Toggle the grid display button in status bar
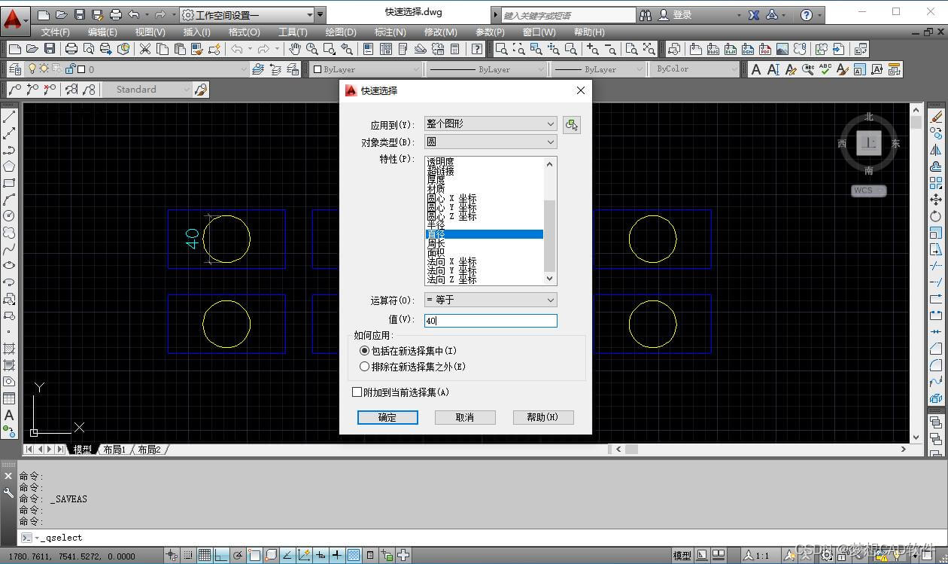 click(x=205, y=553)
